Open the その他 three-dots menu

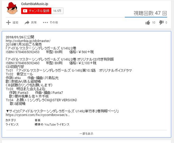point(50,23)
